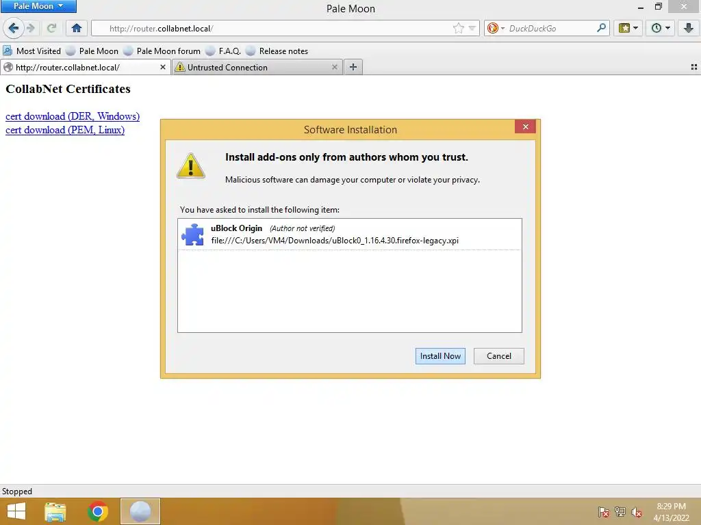Close the router.collabnet.local tab
This screenshot has height=525, width=701.
[x=163, y=67]
